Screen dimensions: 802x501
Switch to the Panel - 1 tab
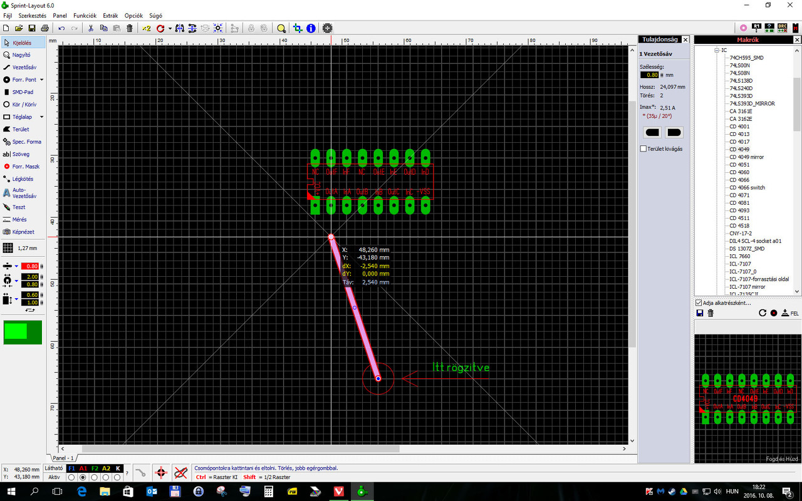click(x=63, y=458)
